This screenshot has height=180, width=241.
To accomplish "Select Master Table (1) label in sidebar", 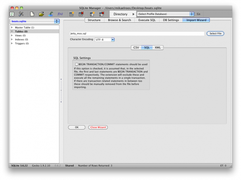I will 24,28.
